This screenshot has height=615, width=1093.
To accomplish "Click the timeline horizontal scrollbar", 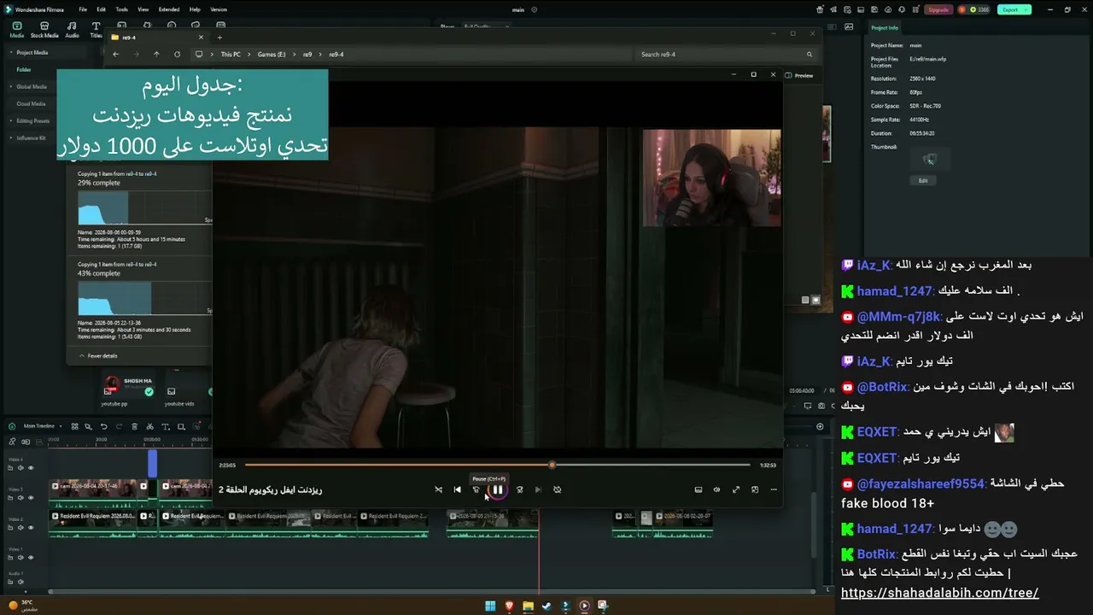I will point(431,591).
